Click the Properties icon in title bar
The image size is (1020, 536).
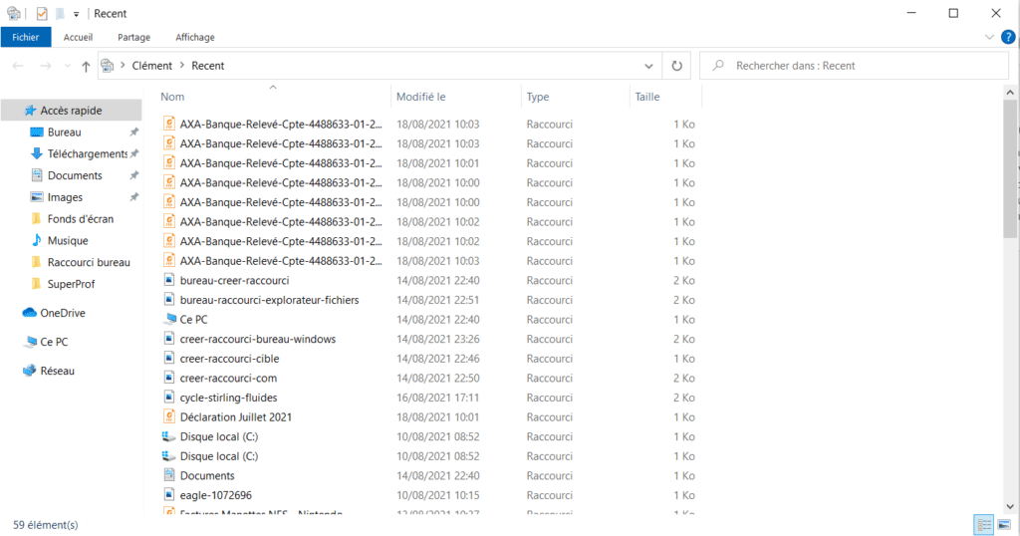click(41, 14)
